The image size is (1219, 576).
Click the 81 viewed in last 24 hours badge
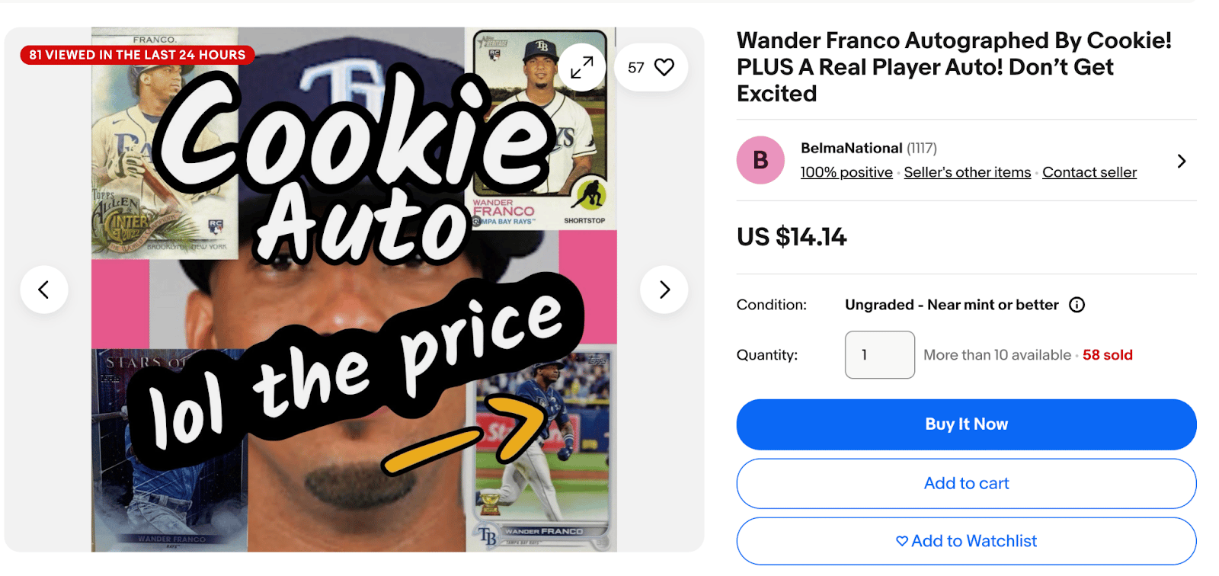pos(137,55)
